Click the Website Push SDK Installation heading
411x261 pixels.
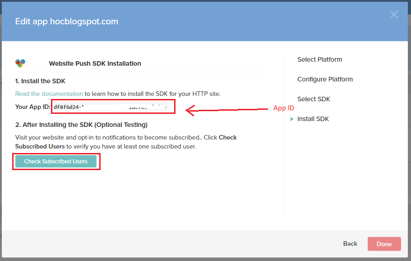point(95,63)
